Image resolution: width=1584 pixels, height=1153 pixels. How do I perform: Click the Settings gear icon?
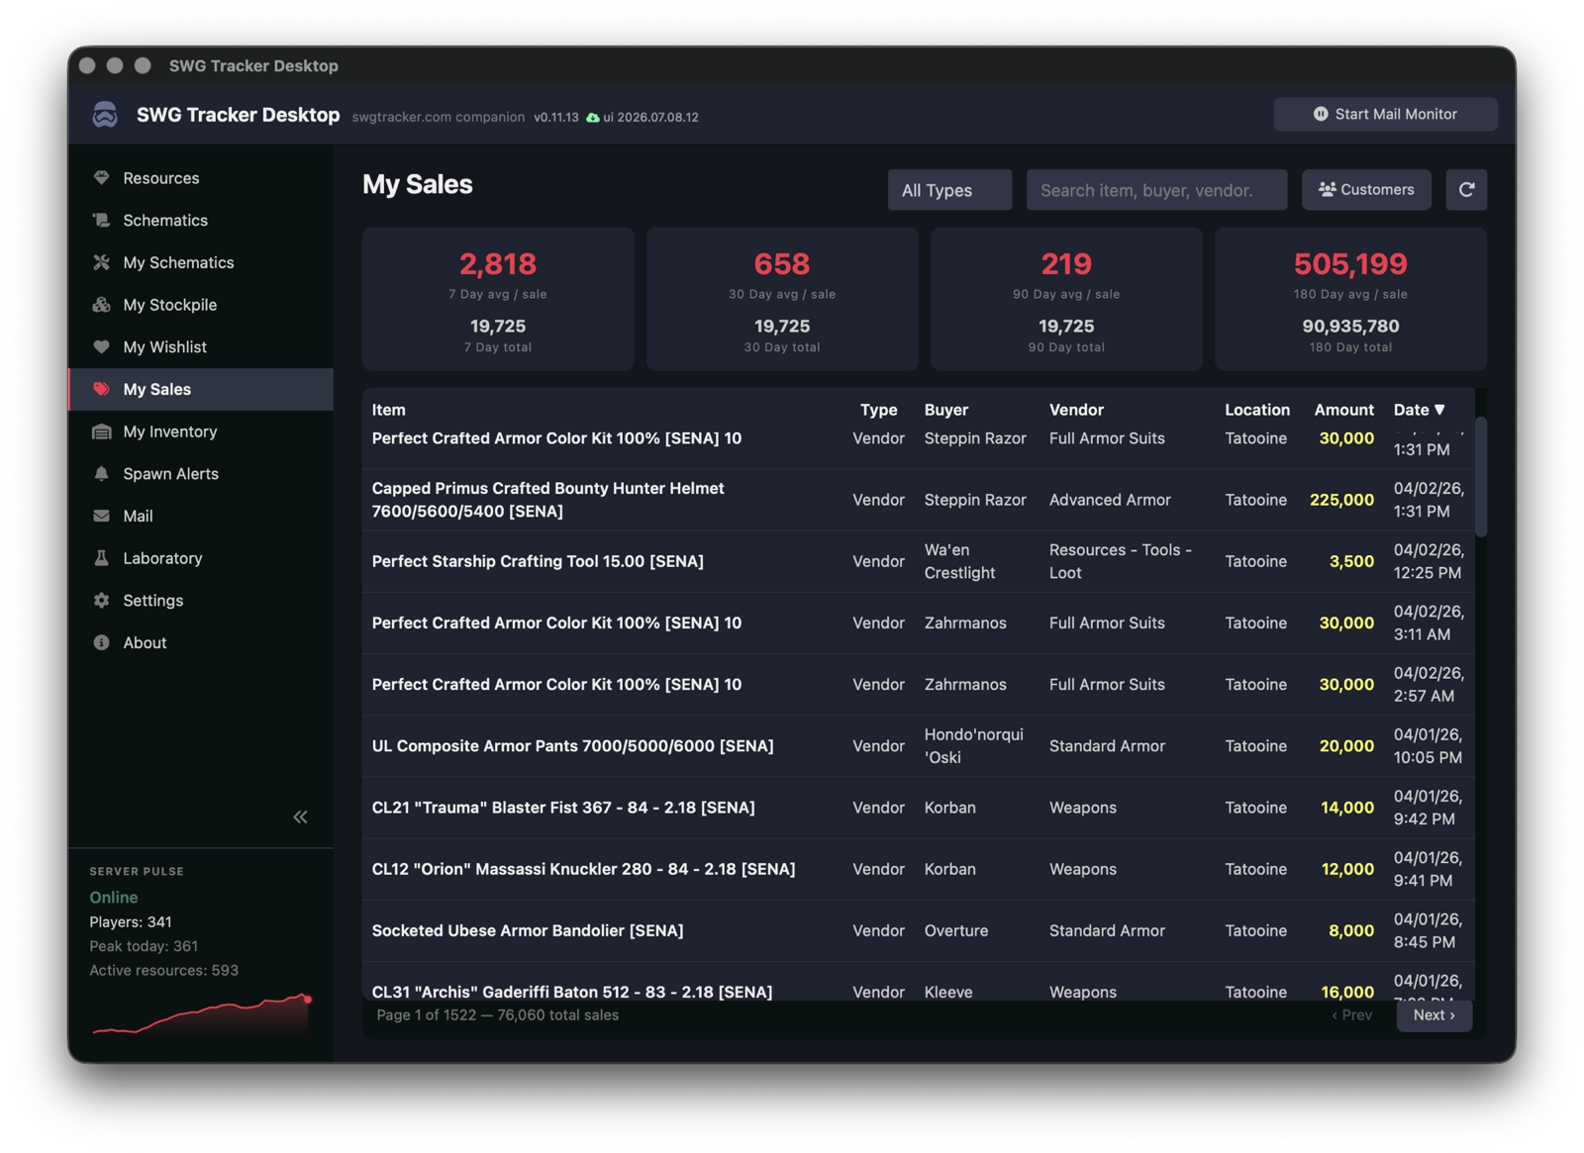point(101,601)
